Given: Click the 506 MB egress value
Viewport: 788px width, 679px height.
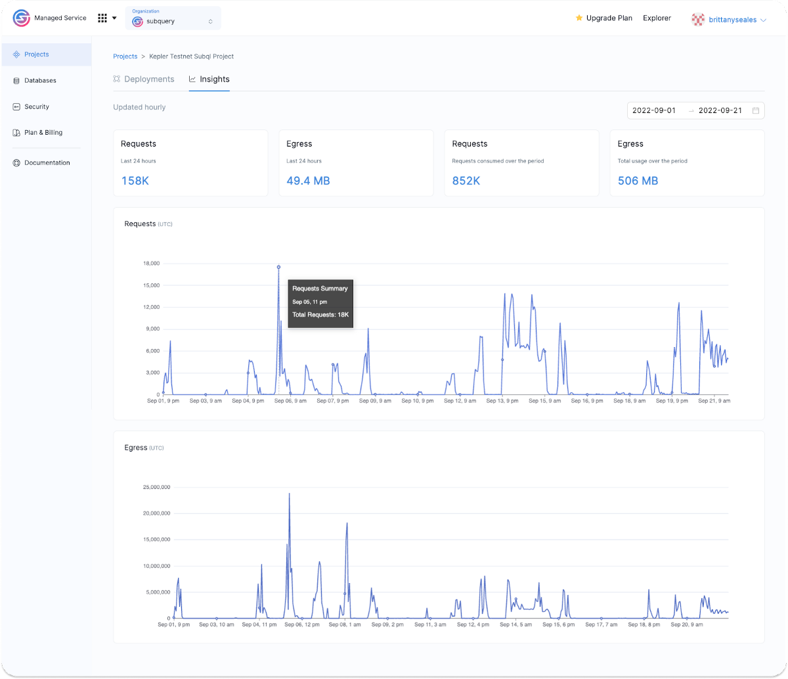Looking at the screenshot, I should [638, 181].
